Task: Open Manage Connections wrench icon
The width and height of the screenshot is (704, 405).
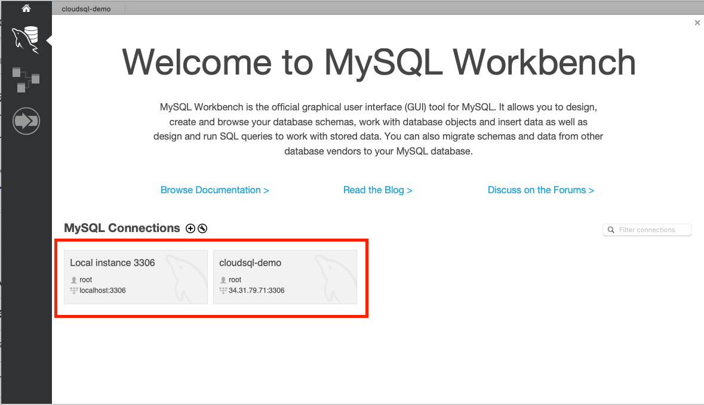Action: point(202,228)
